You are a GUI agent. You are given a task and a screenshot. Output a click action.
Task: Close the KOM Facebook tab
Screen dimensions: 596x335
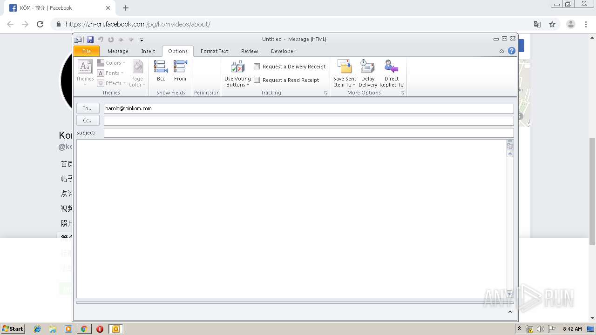point(108,8)
